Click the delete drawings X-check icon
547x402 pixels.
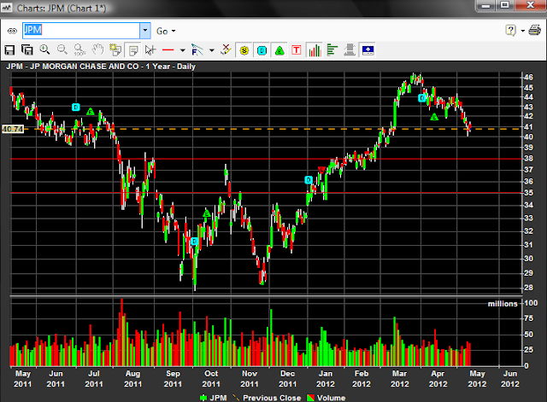click(x=226, y=50)
